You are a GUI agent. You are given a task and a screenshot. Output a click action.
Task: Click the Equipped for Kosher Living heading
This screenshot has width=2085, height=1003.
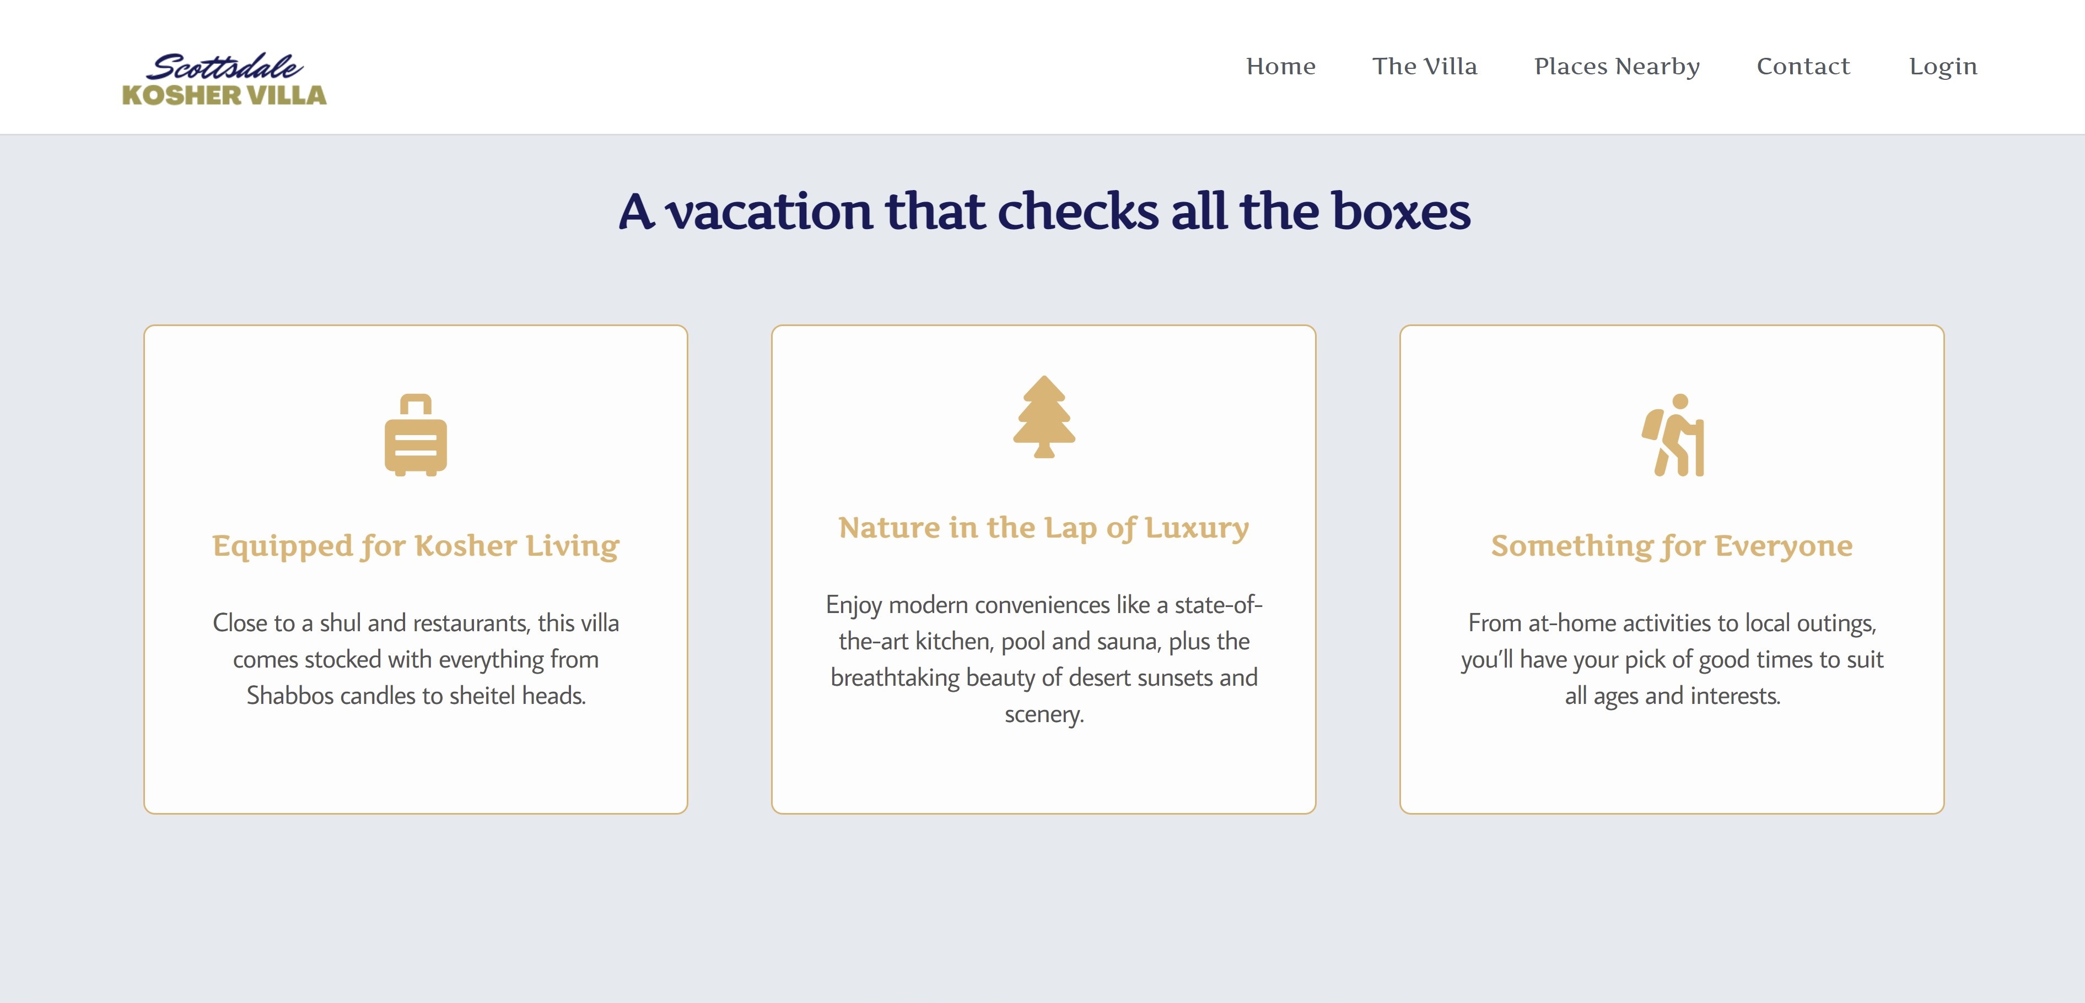416,546
